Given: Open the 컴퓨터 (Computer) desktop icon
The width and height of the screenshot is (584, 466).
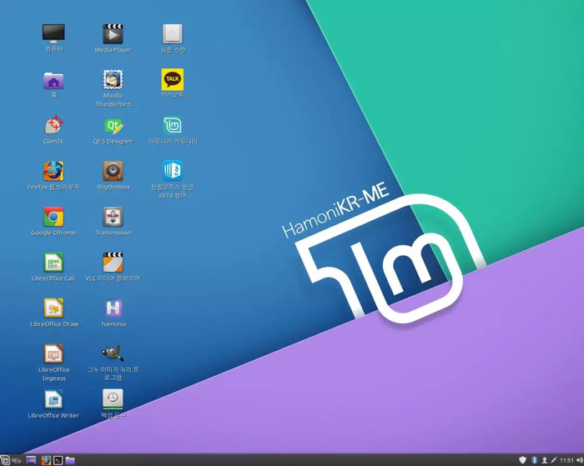Looking at the screenshot, I should [53, 33].
